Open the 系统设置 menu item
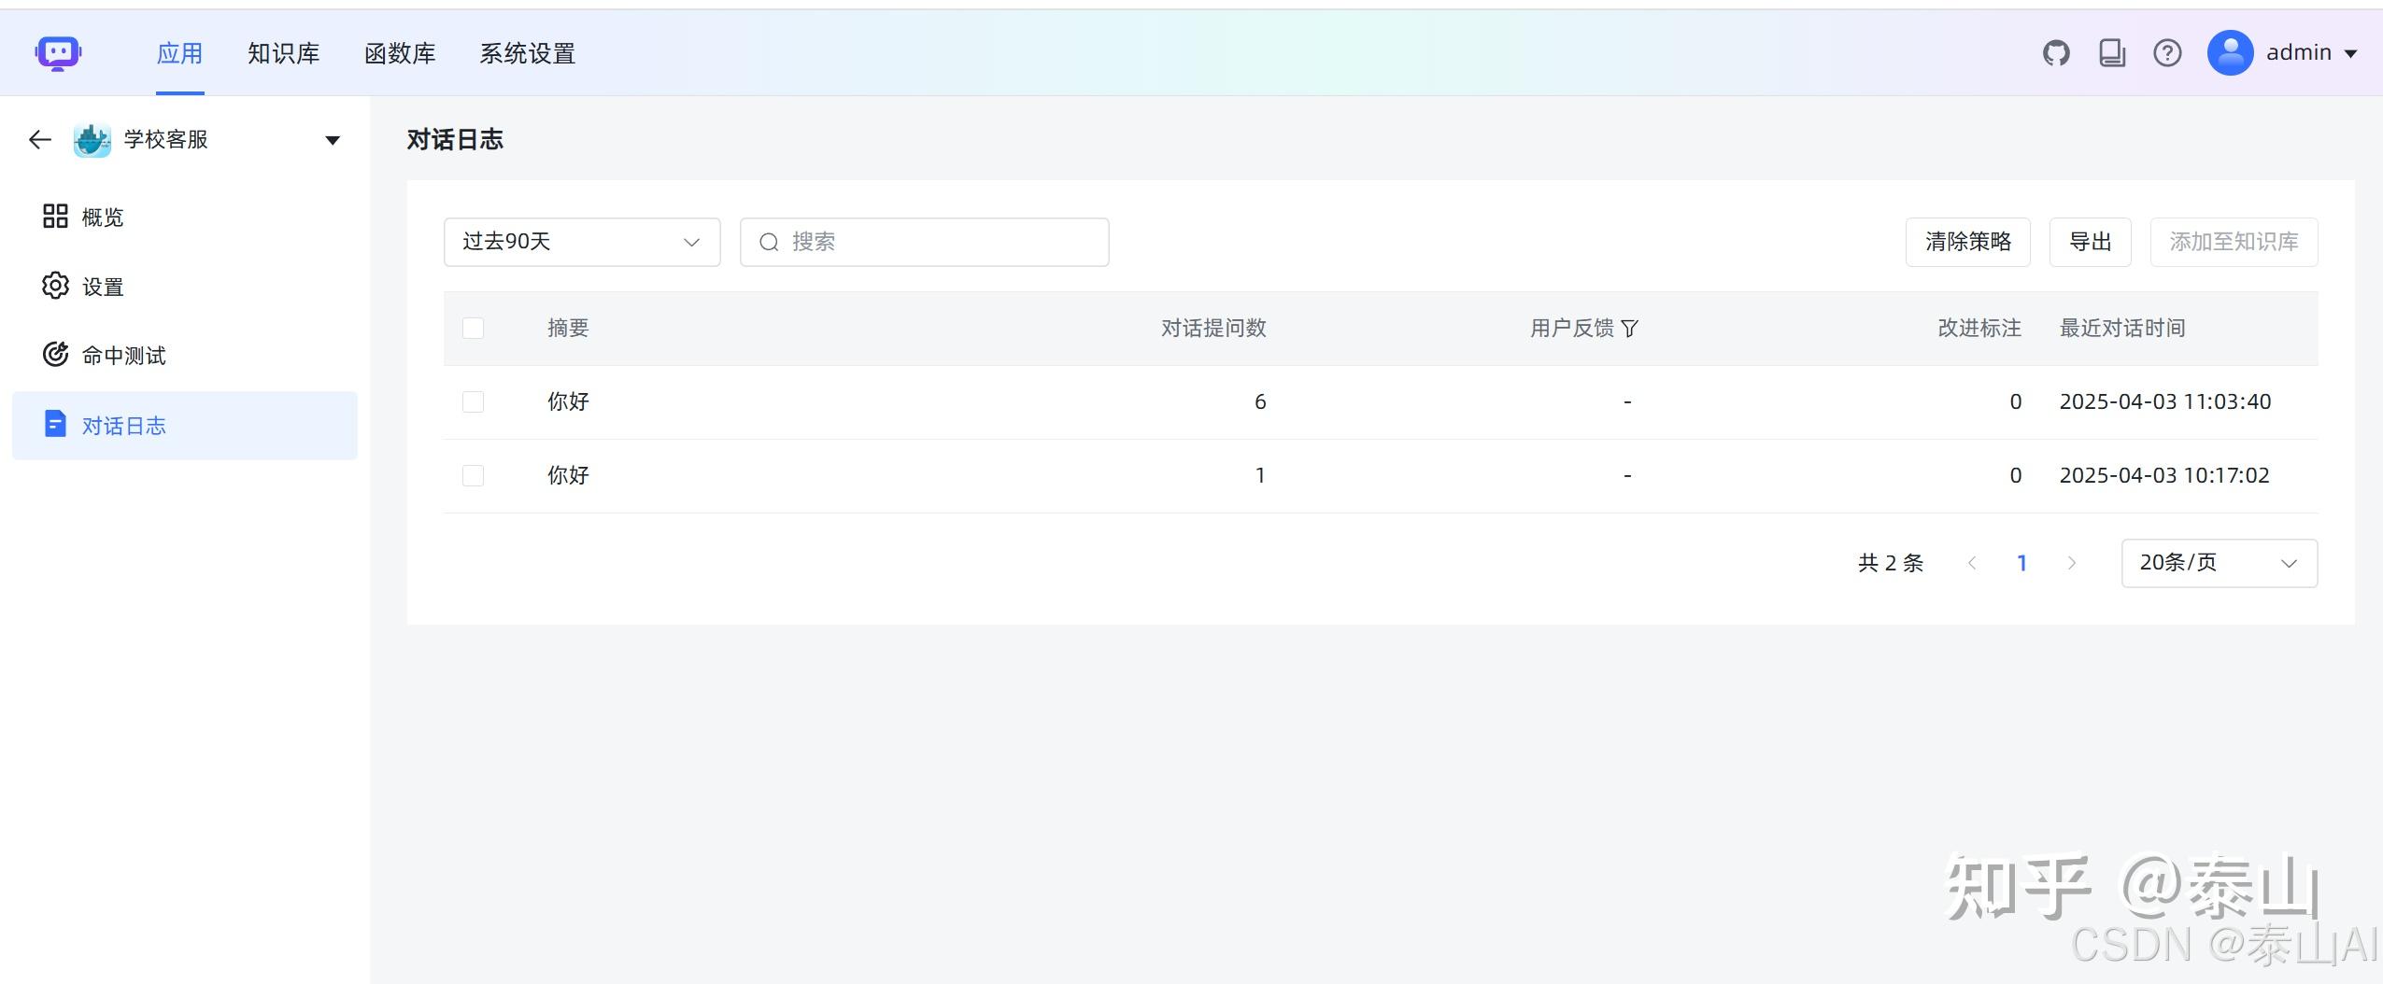Viewport: 2383px width, 984px height. pos(527,53)
